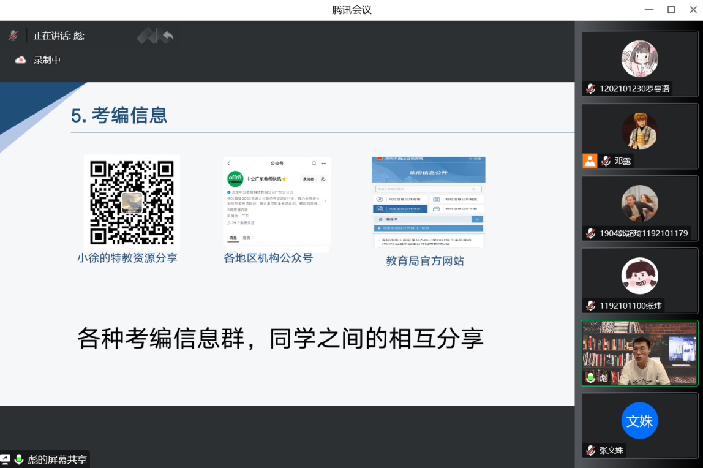Click the 中公广东教师快讯 account screenshot

(x=277, y=203)
